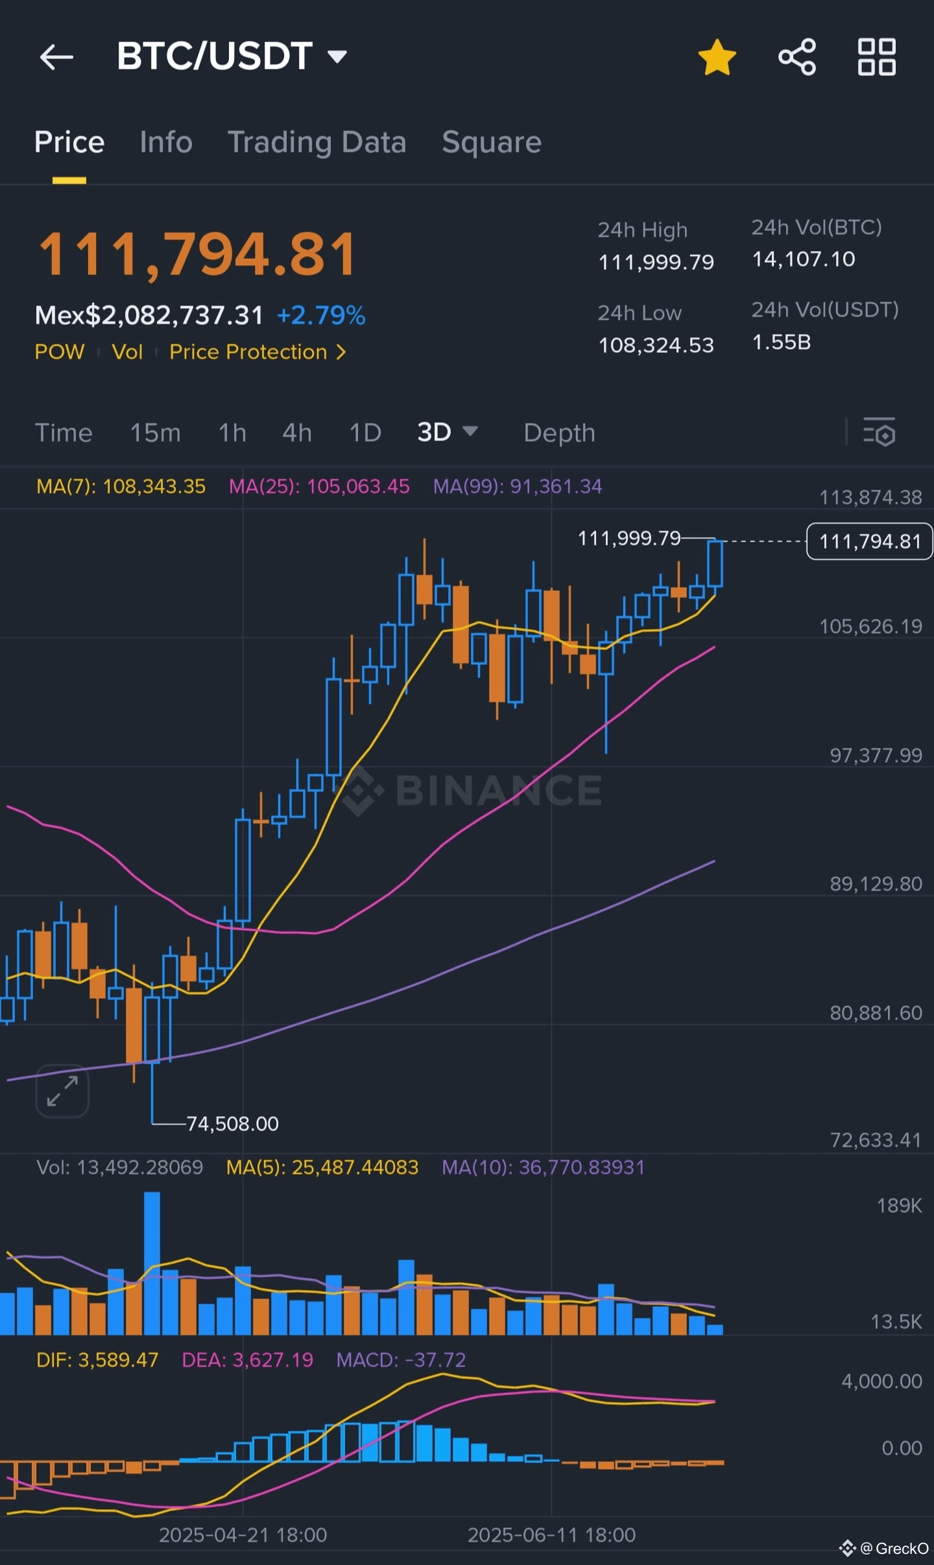Open the Price Protection link
This screenshot has height=1565, width=934.
pos(257,352)
